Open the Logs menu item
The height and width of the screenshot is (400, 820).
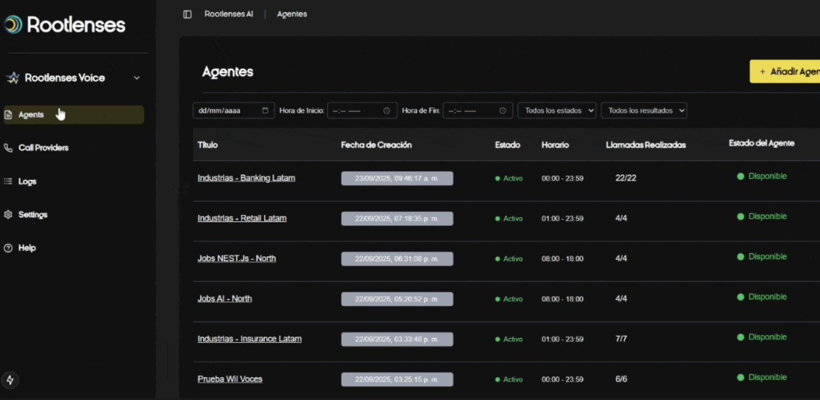(x=27, y=181)
